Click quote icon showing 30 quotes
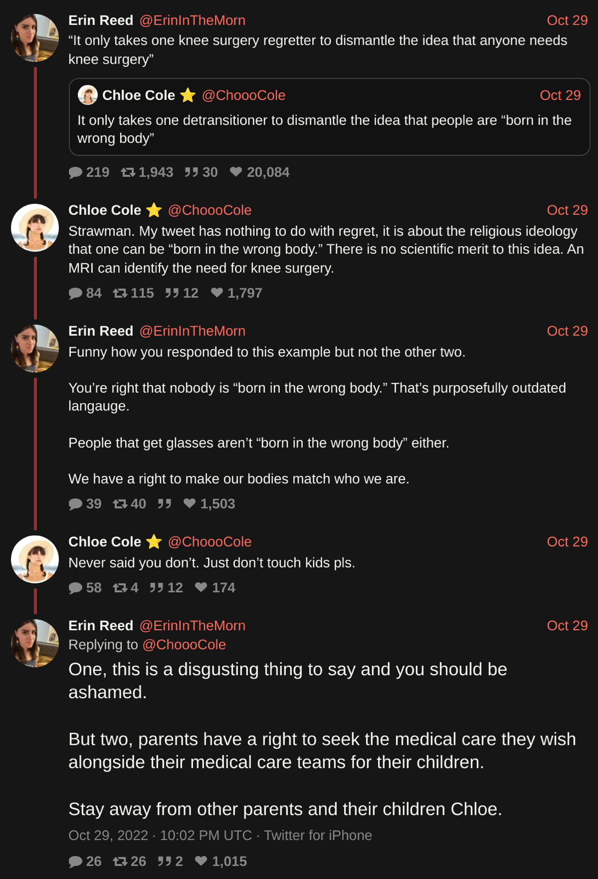Viewport: 598px width, 879px height. pyautogui.click(x=191, y=173)
